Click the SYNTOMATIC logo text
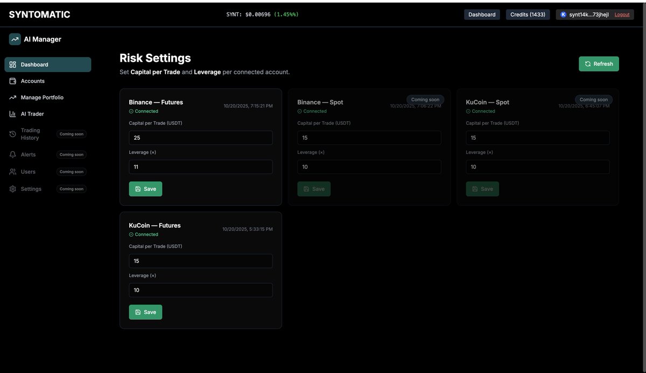This screenshot has height=373, width=646. 39,15
